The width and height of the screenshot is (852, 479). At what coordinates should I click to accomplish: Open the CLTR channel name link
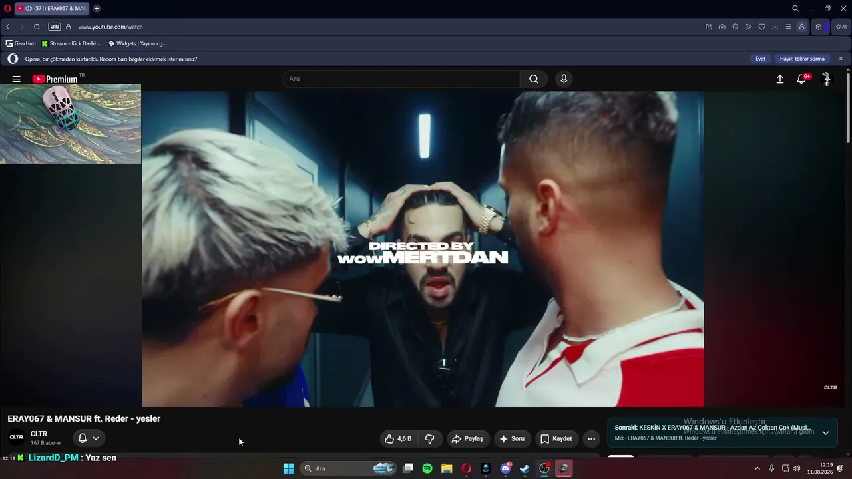coord(39,434)
